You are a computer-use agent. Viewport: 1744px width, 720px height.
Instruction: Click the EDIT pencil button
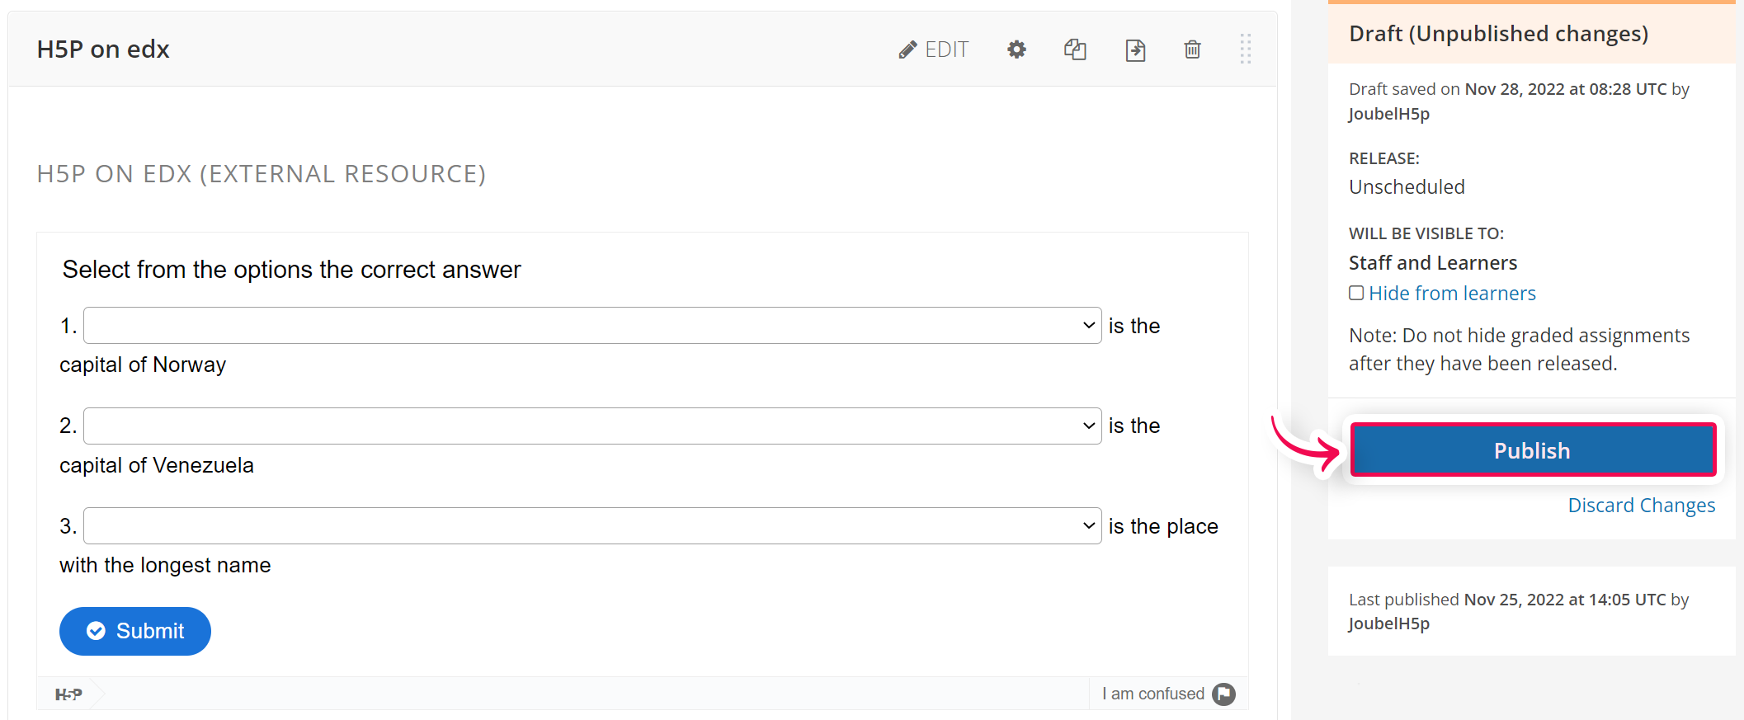[934, 49]
